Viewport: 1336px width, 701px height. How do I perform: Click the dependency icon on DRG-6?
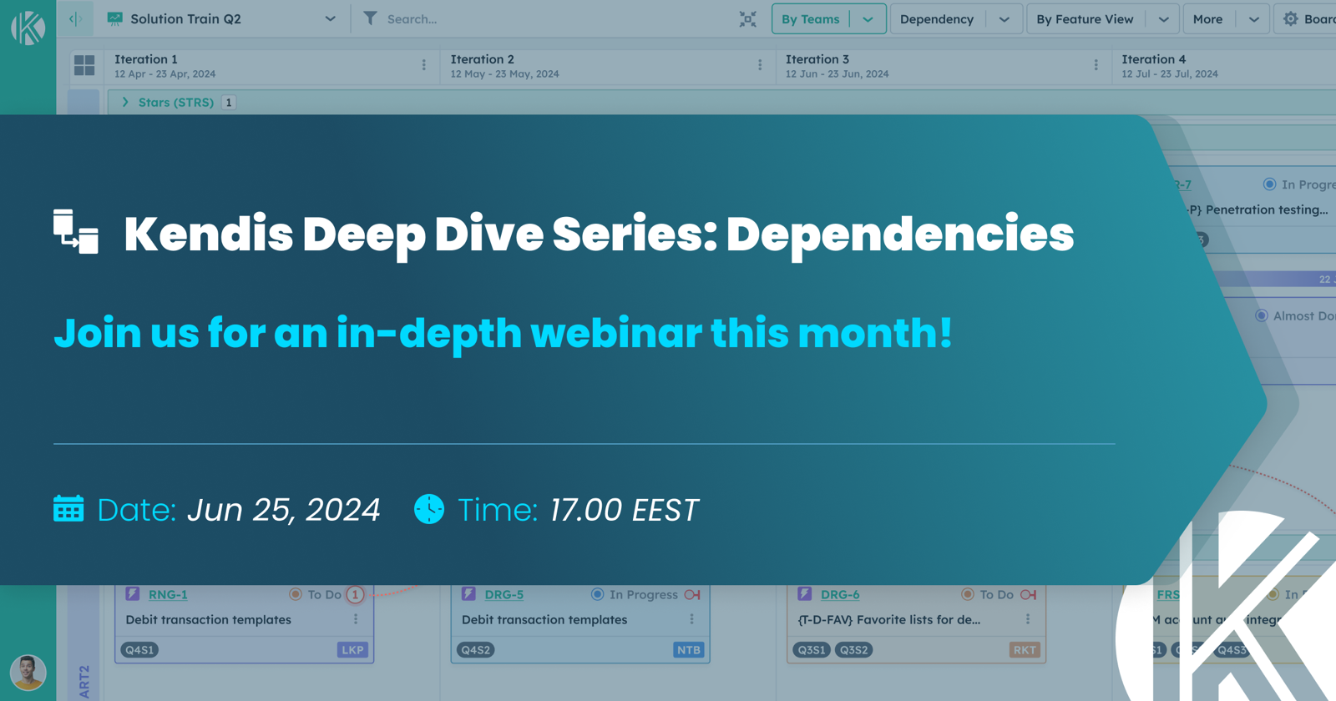1029,595
